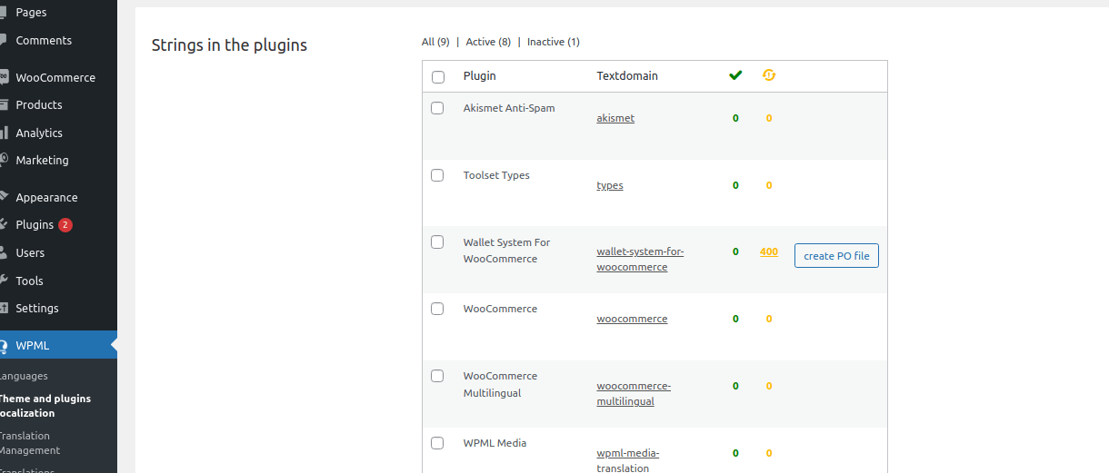
Task: Show Active (8) plugins filter
Action: [488, 42]
